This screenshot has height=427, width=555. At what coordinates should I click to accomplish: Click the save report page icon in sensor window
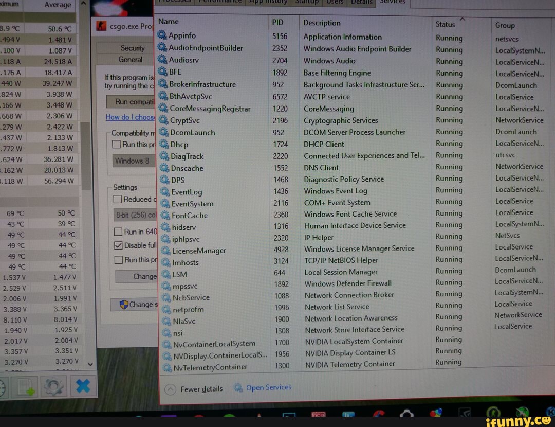click(x=26, y=386)
